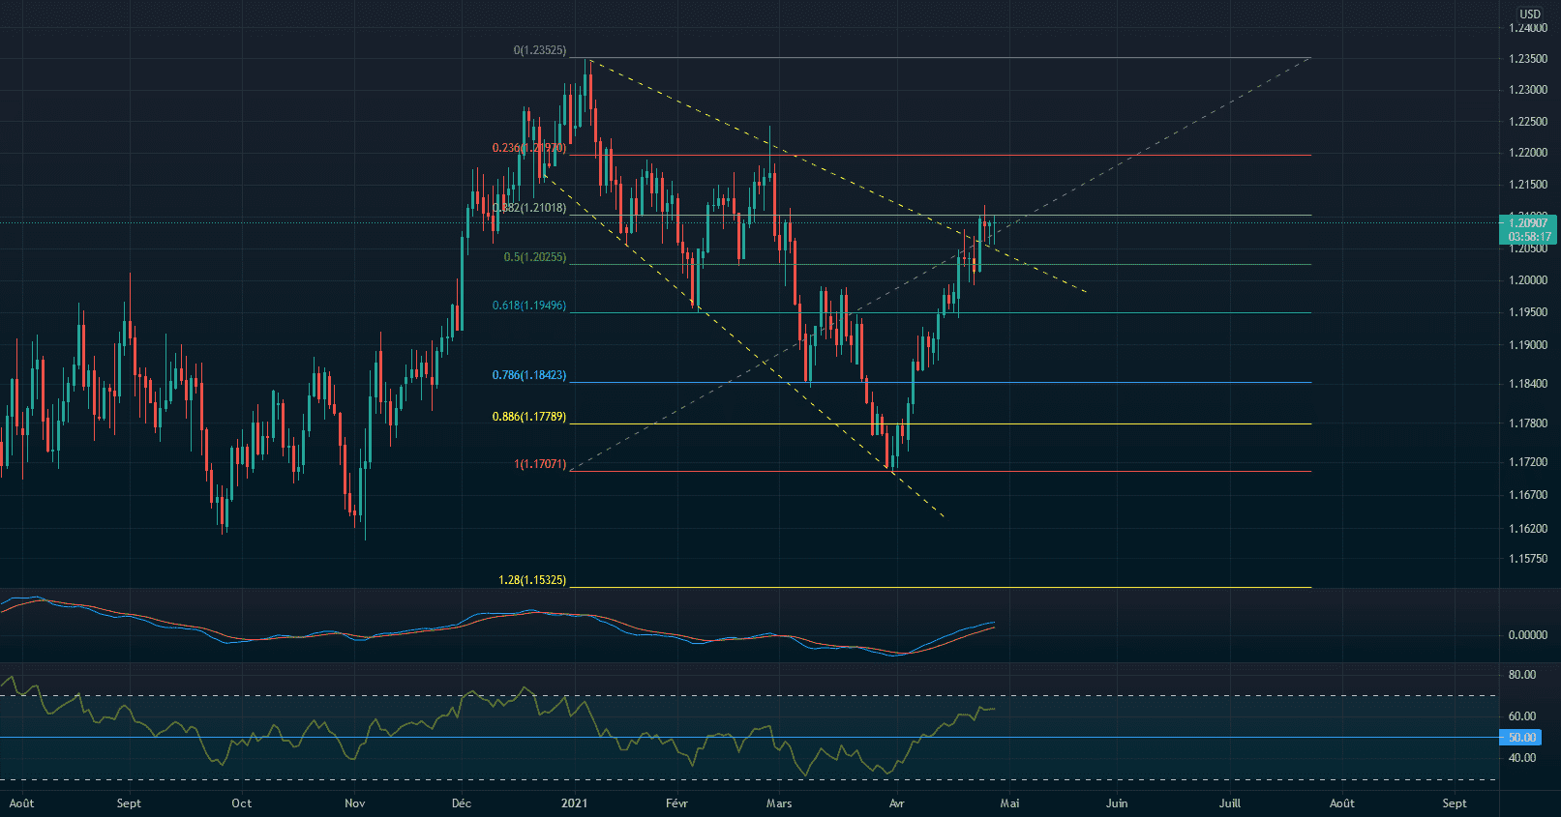
Task: Click the 1.19000 price axis label
Action: click(1528, 345)
